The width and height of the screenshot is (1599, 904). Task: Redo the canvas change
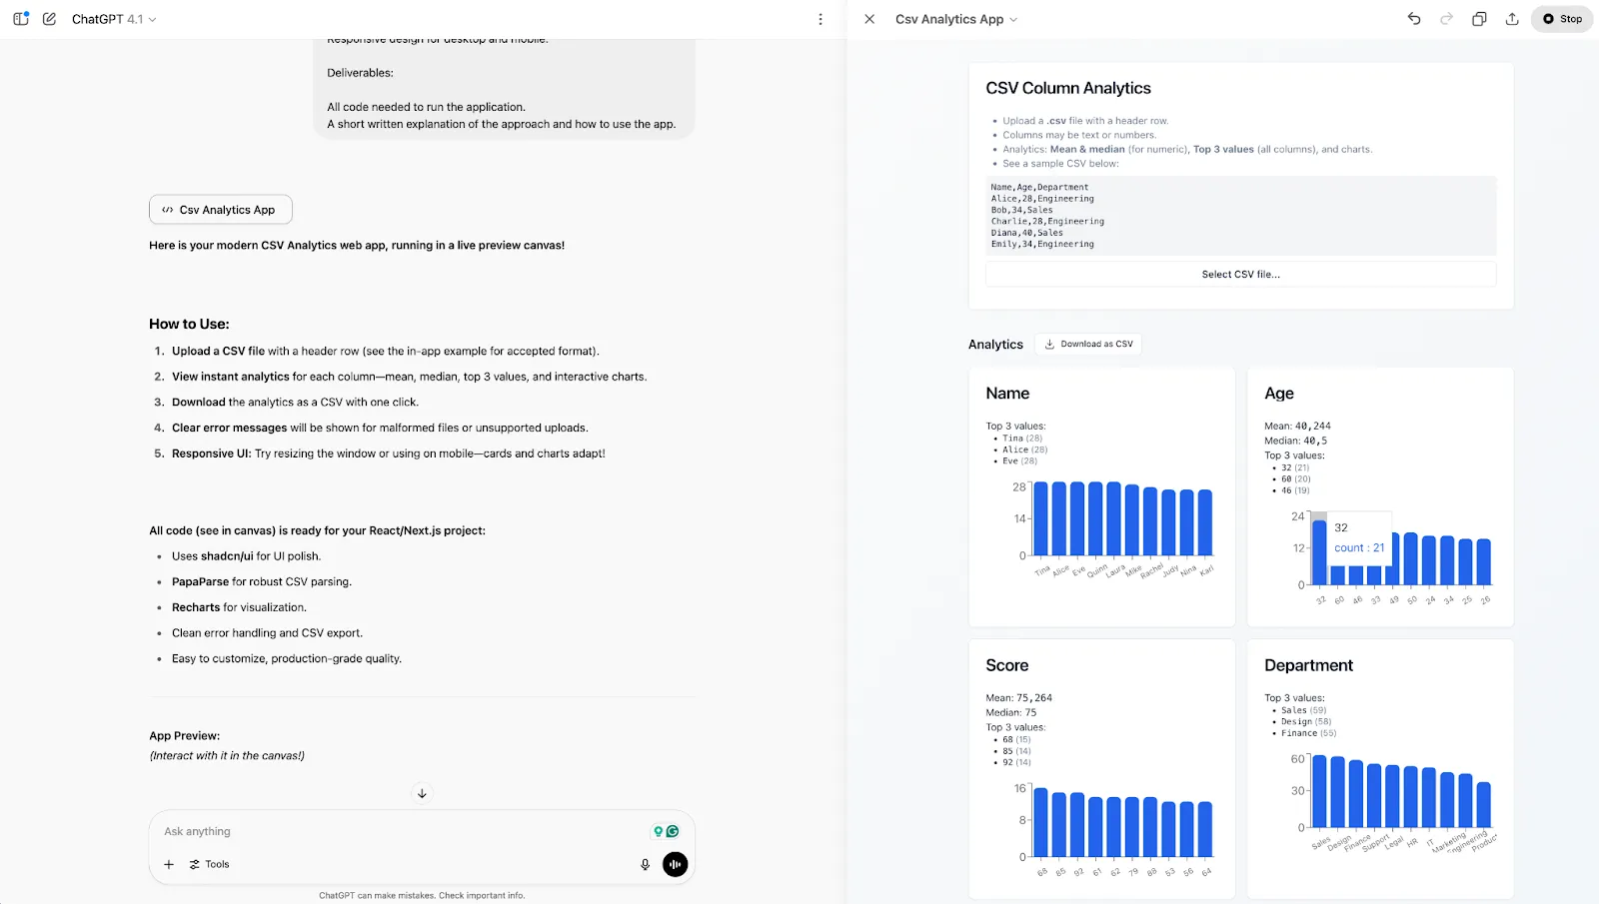pos(1446,19)
